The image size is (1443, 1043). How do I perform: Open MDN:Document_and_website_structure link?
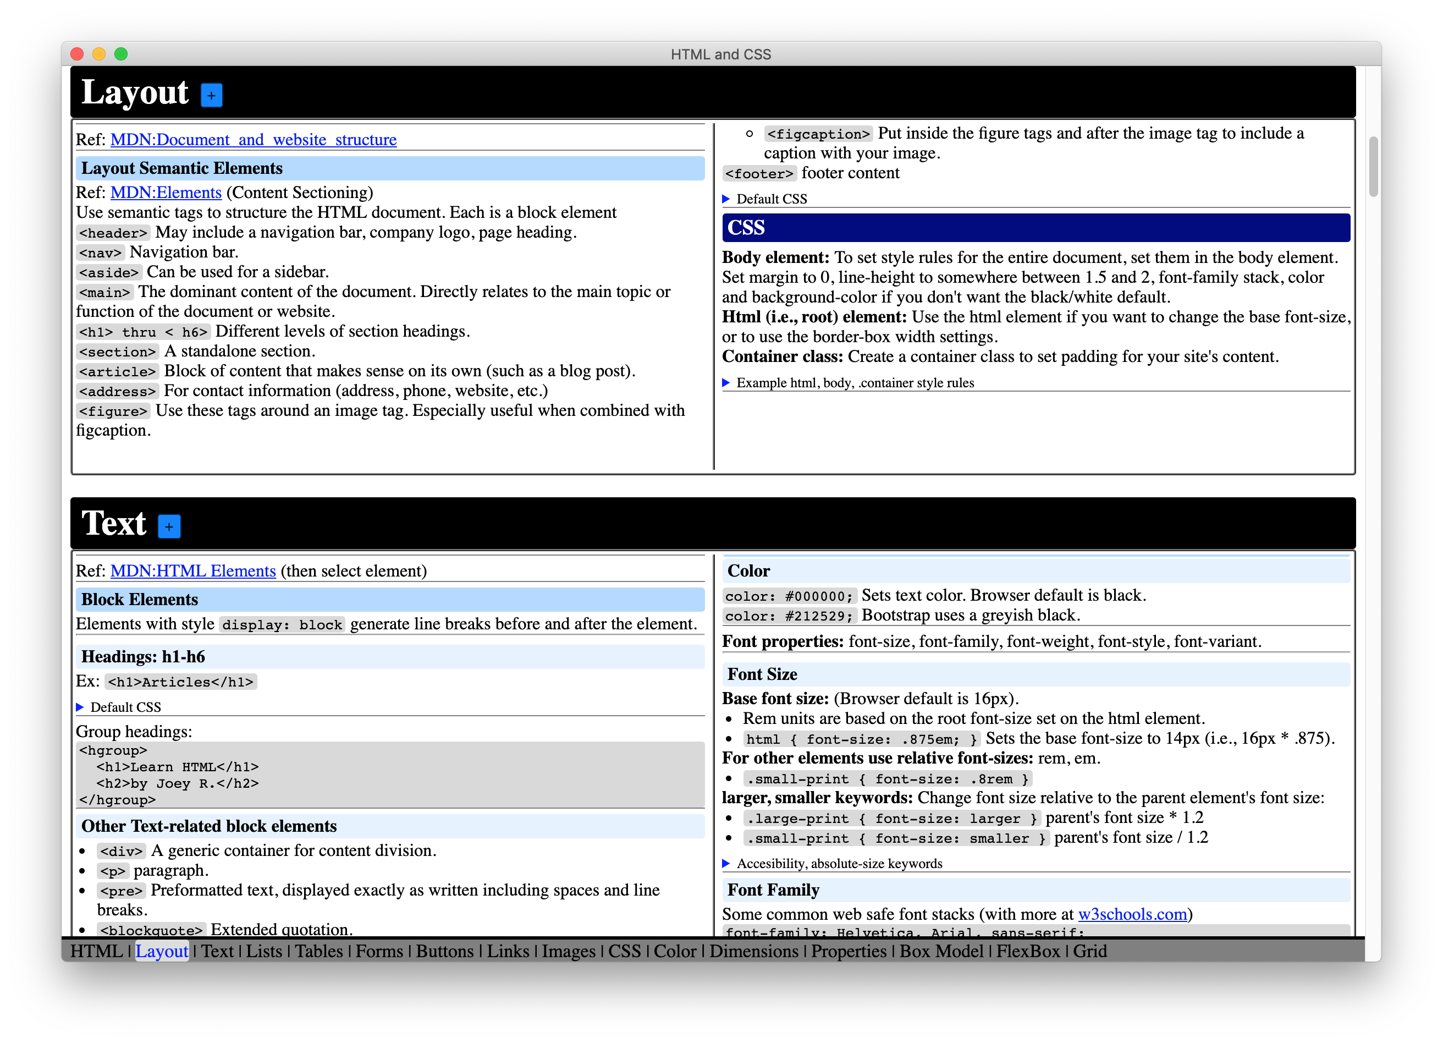[x=253, y=139]
